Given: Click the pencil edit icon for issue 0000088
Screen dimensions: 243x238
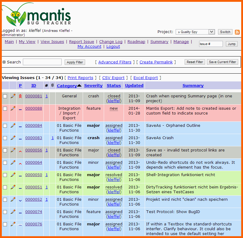Looking at the screenshot, I should (13, 108).
